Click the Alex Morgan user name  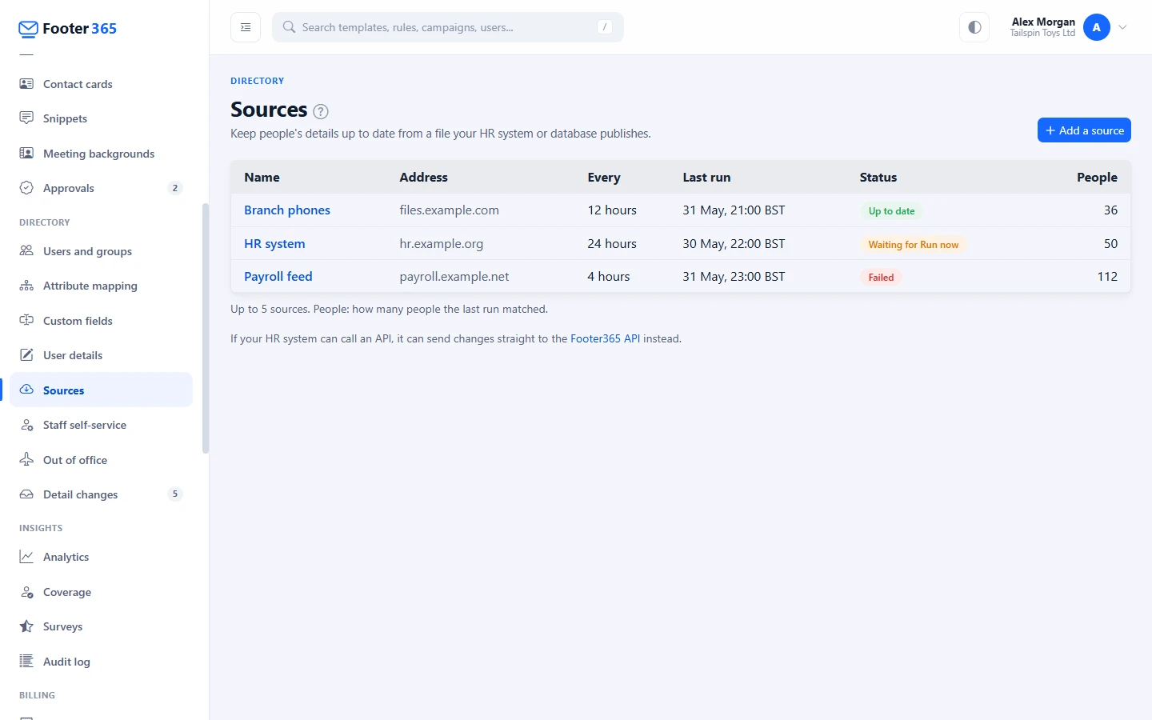(x=1043, y=22)
